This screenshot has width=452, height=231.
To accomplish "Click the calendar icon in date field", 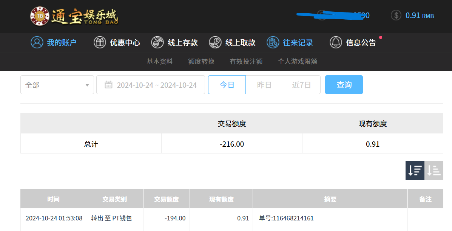I will [x=108, y=85].
